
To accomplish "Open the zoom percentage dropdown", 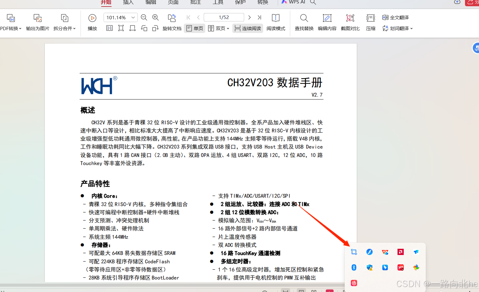I will point(133,17).
